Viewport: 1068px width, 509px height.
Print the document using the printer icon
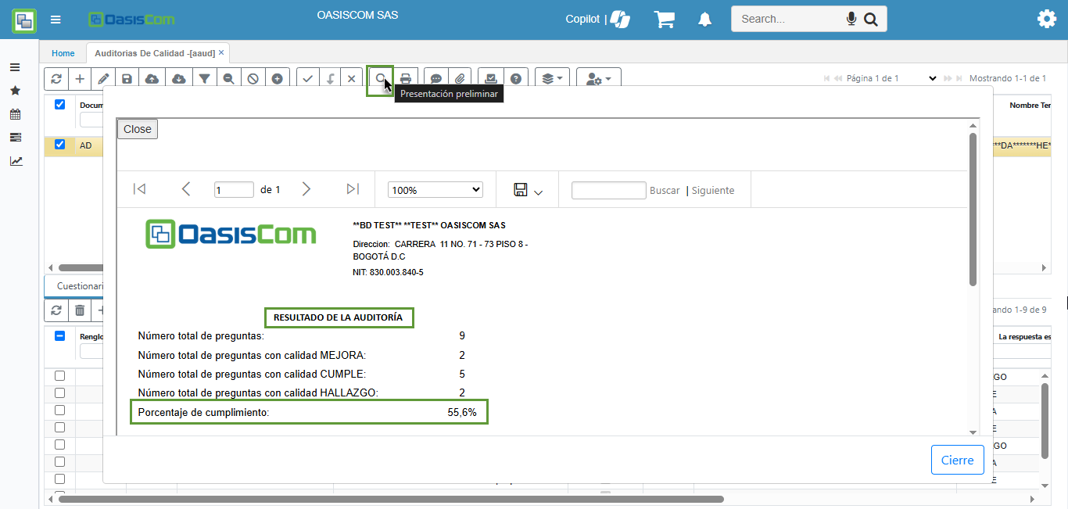tap(406, 78)
